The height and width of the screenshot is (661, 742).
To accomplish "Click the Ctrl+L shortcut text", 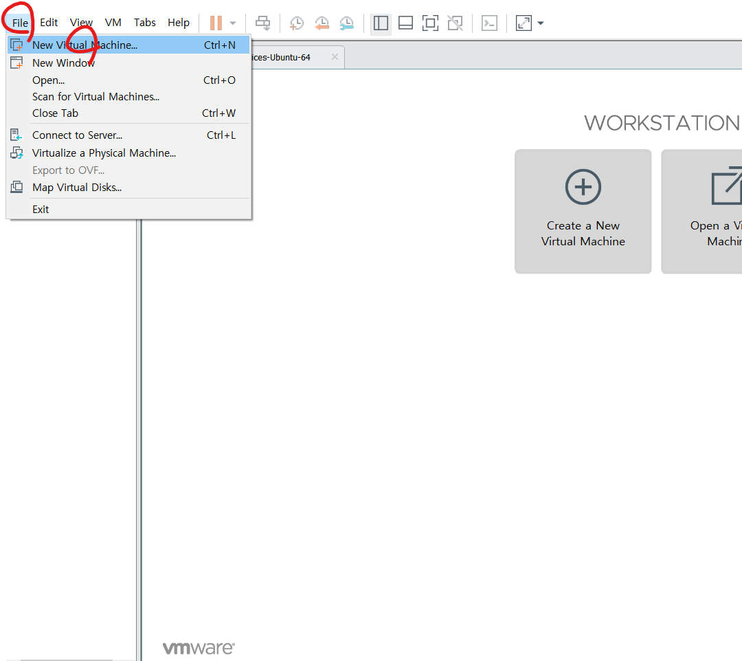I will click(221, 135).
